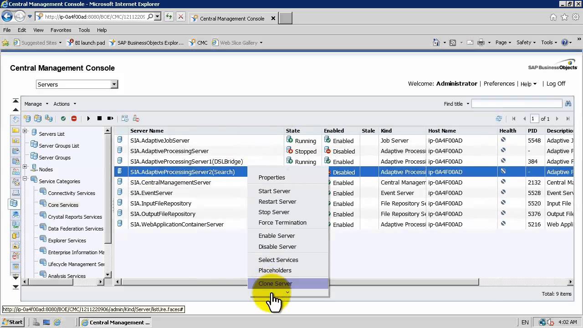Open the Help dropdown arrow
The height and width of the screenshot is (328, 583).
tap(535, 84)
